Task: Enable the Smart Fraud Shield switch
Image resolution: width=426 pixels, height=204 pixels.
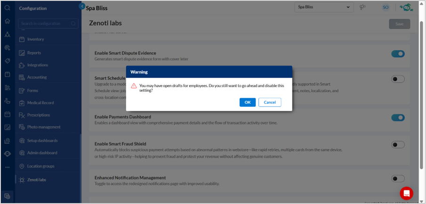Action: click(x=398, y=145)
